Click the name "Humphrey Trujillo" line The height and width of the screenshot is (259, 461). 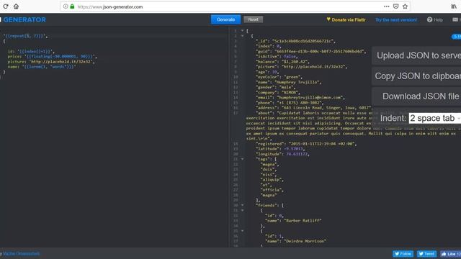pos(288,82)
